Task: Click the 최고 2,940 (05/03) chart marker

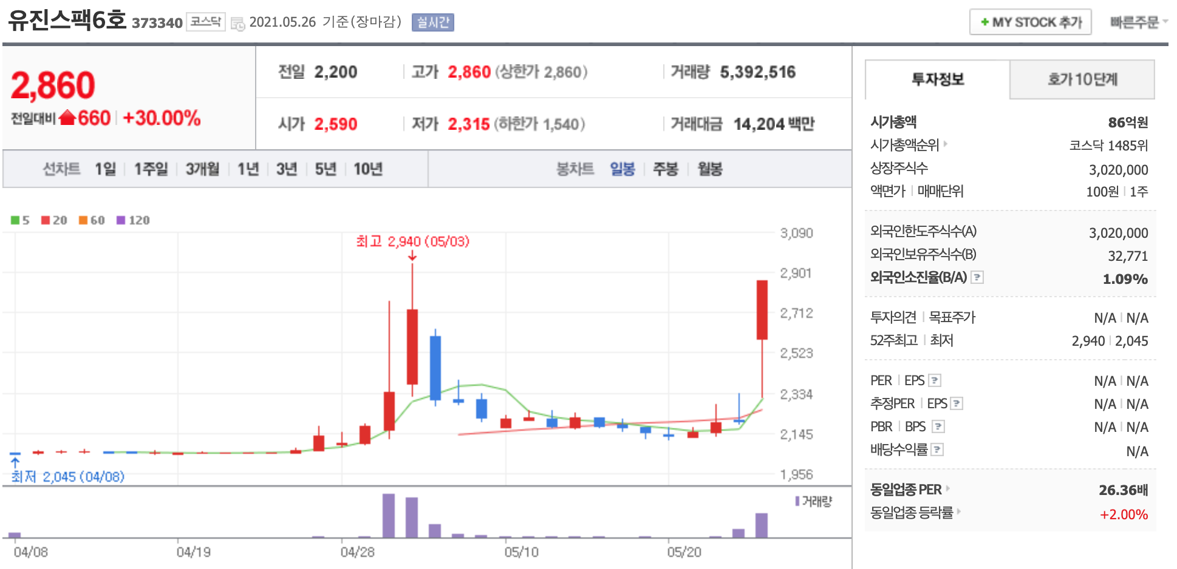Action: pos(412,241)
